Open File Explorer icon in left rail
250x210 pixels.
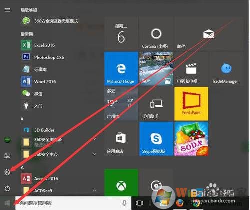click(x=7, y=156)
